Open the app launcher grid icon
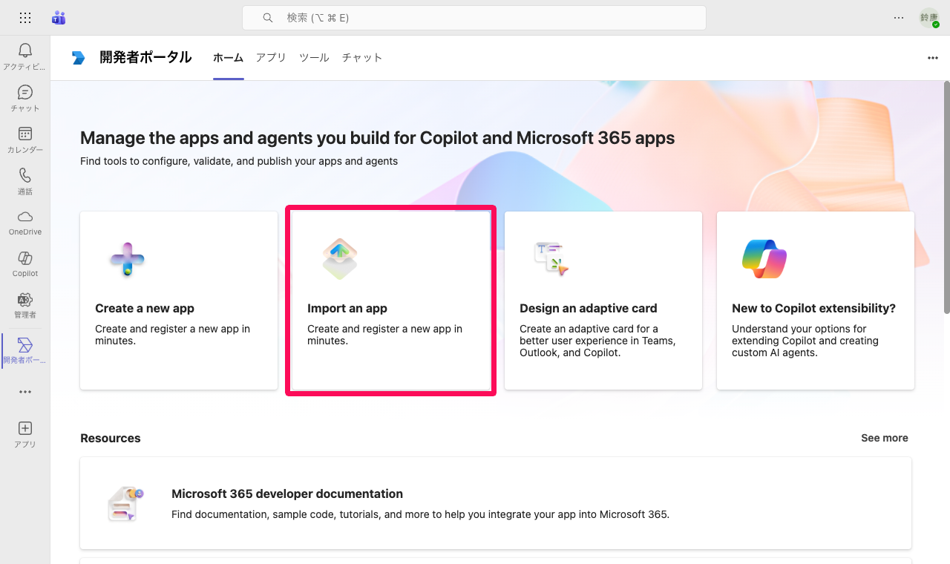 tap(25, 18)
